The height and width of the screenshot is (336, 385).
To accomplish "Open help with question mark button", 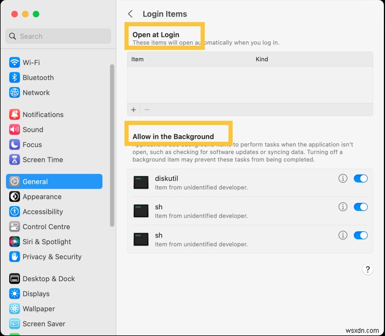I will tap(367, 269).
